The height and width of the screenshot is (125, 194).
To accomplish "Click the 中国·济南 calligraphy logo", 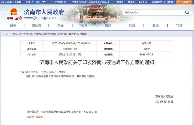I will coord(14,18).
